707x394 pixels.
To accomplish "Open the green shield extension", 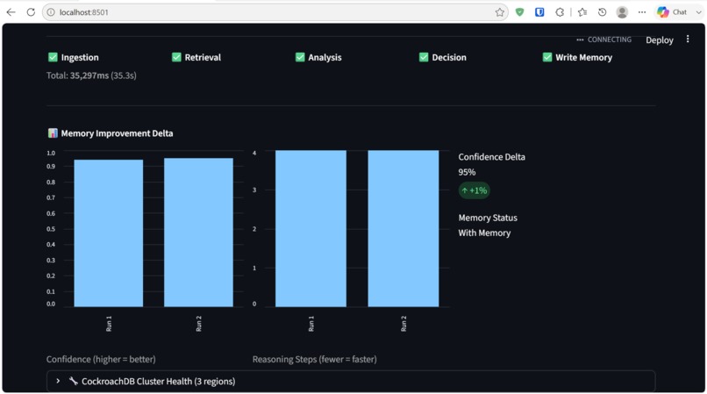I will 520,12.
